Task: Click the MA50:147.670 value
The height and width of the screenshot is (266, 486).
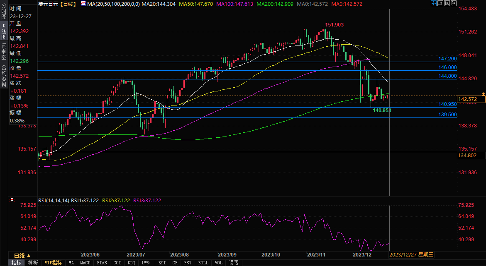Action: pos(195,4)
